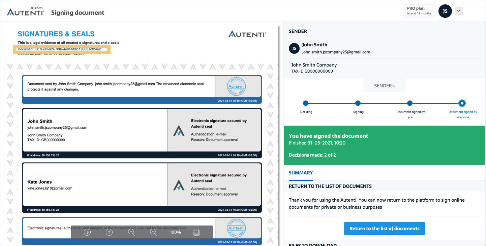The width and height of the screenshot is (486, 246).
Task: Open the account dropdown next to the JS avatar
Action: tap(459, 11)
